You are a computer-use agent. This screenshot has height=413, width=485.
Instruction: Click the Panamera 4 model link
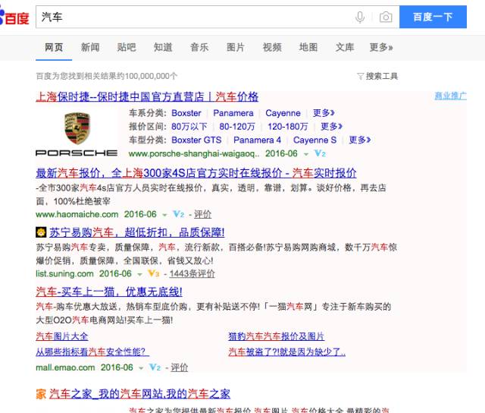[x=257, y=140]
